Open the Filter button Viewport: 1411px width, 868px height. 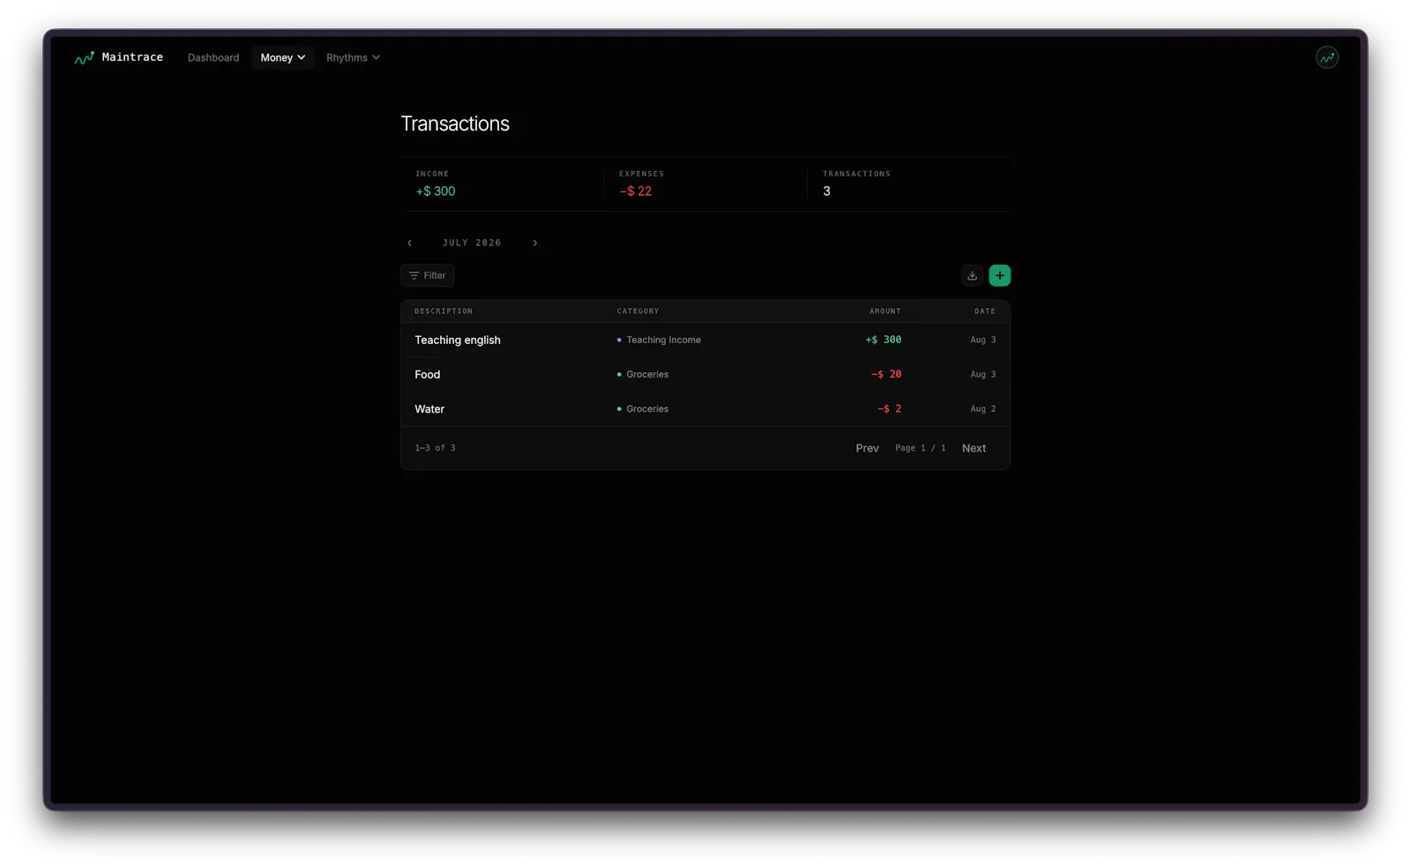point(428,275)
